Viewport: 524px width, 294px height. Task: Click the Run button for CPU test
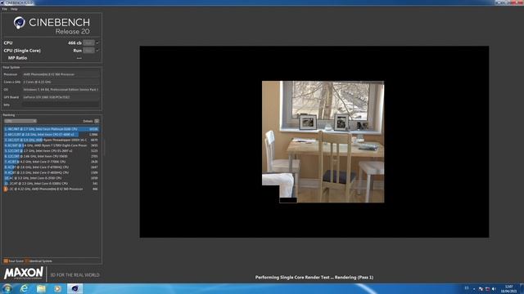pos(88,42)
